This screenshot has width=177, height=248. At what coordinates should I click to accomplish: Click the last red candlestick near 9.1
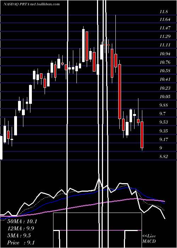pos(142,135)
